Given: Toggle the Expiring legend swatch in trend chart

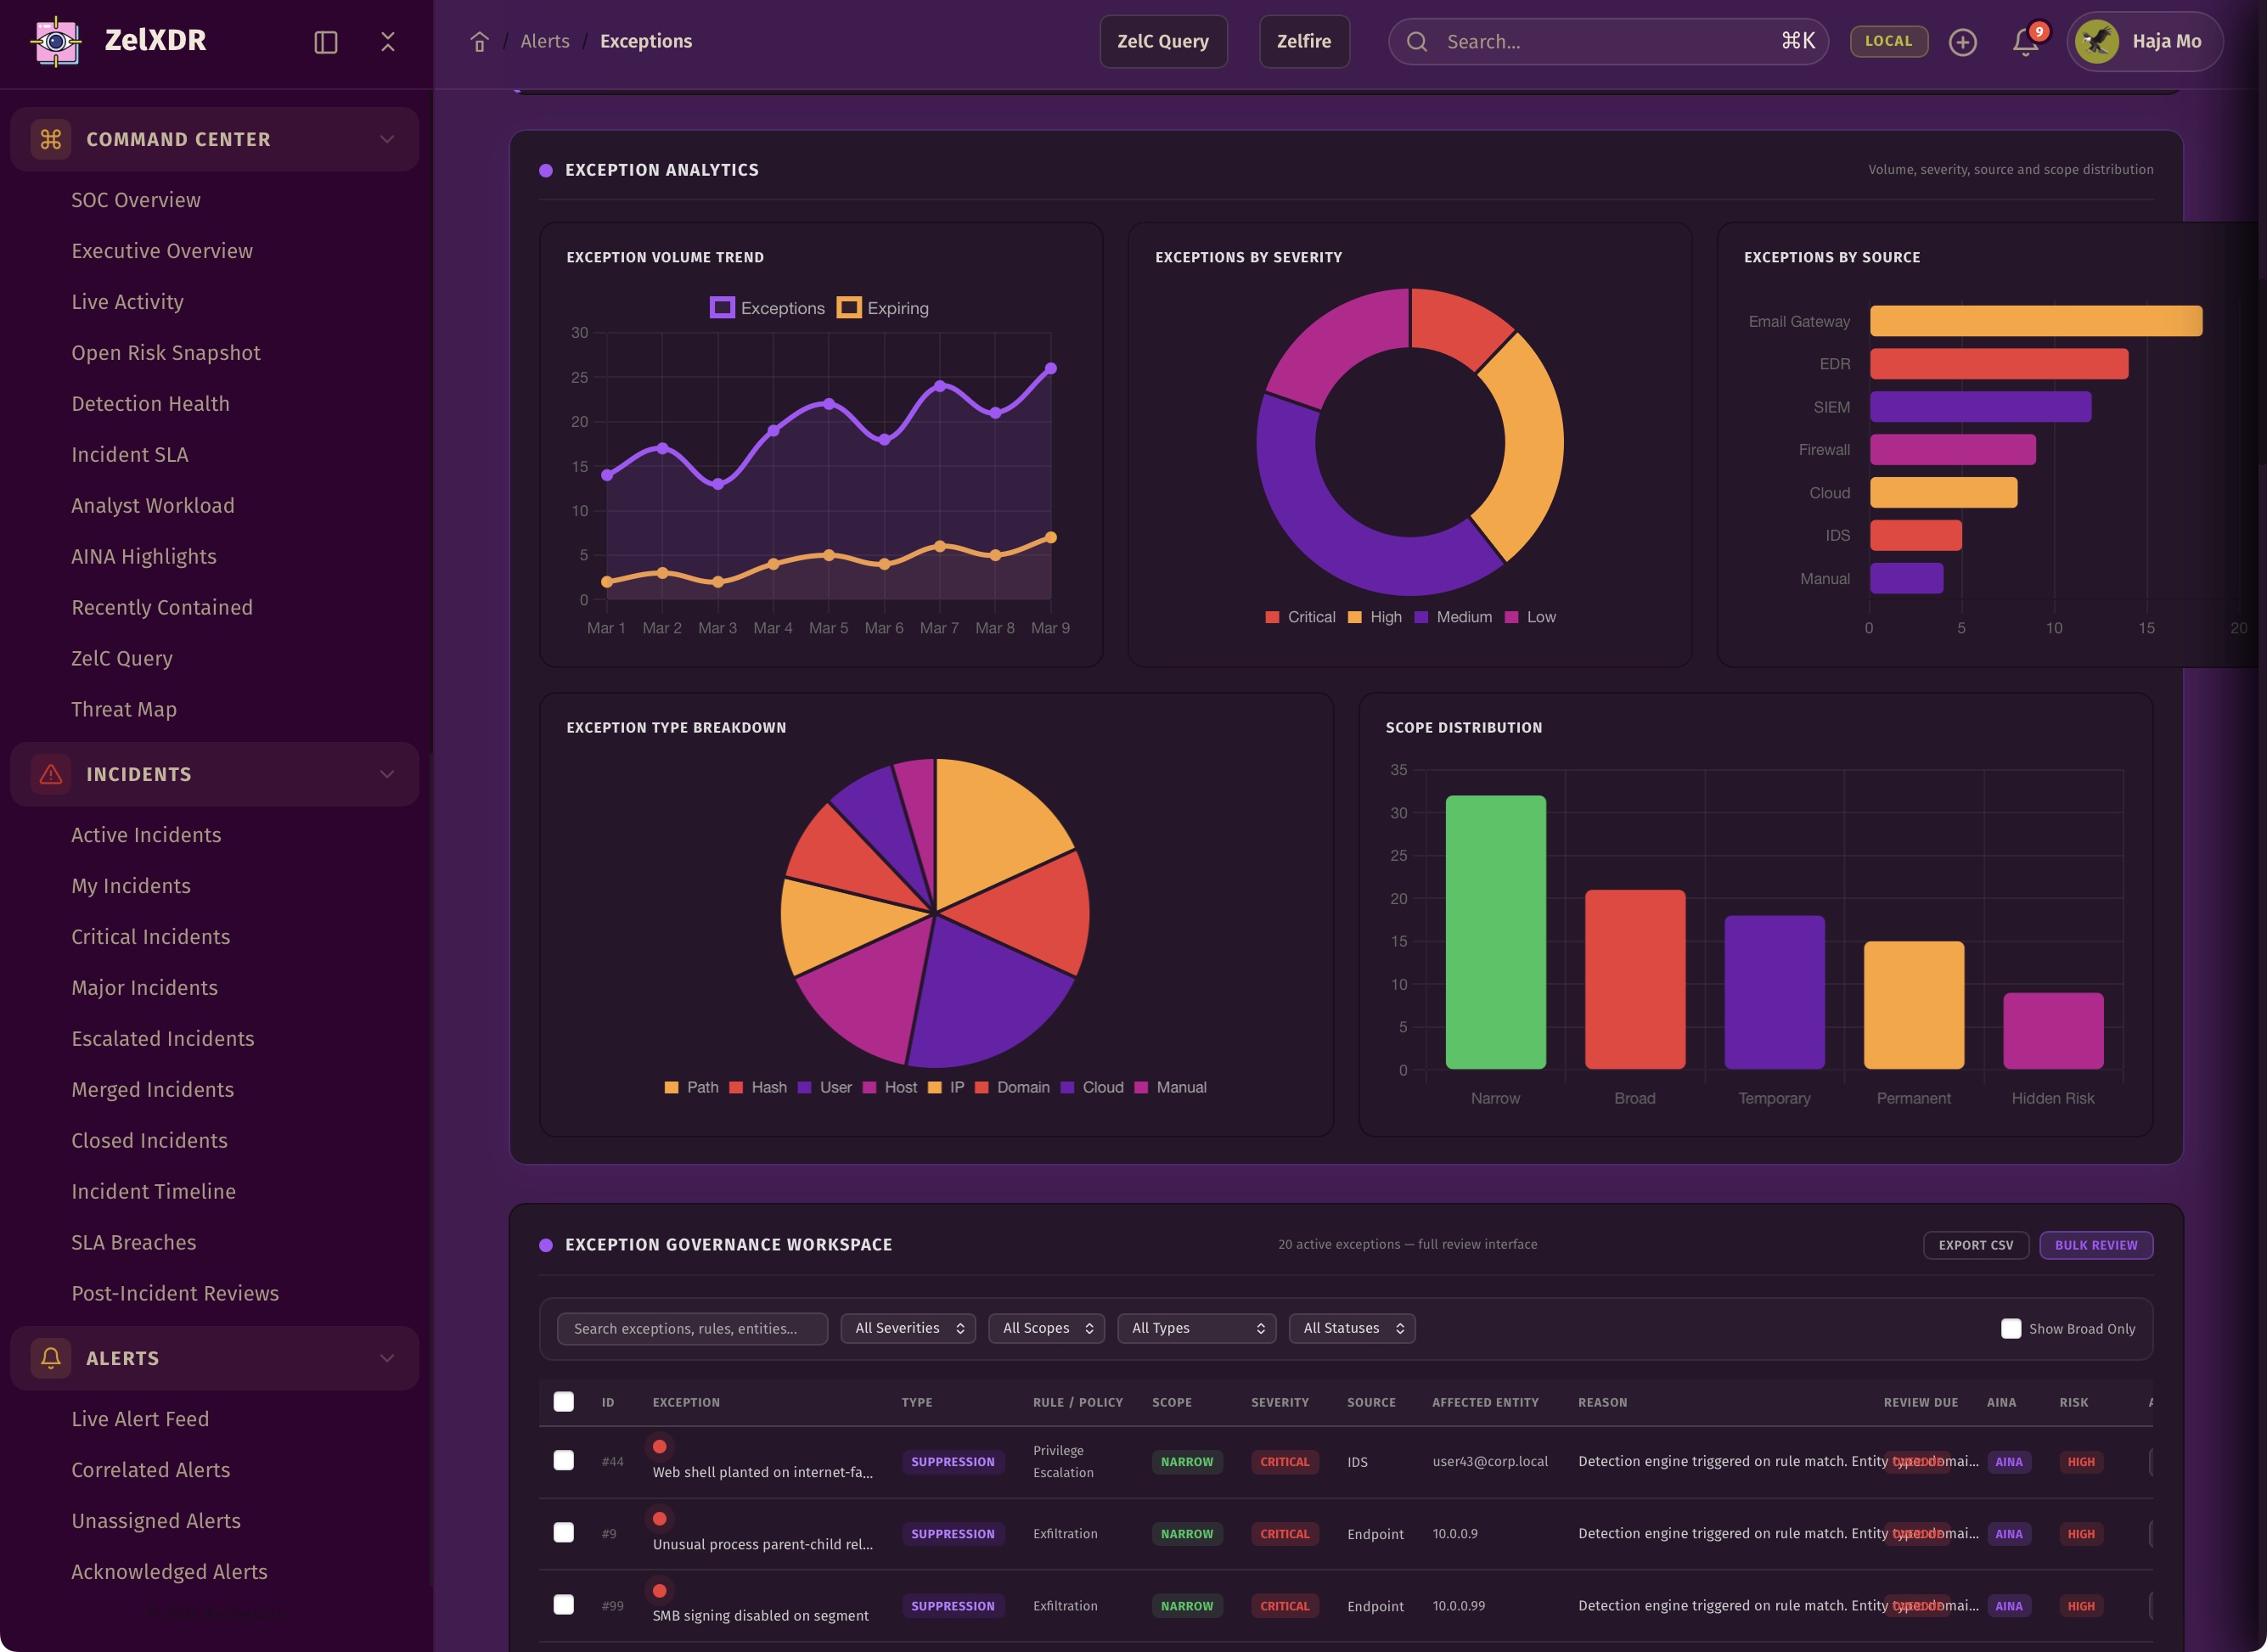Looking at the screenshot, I should click(849, 308).
